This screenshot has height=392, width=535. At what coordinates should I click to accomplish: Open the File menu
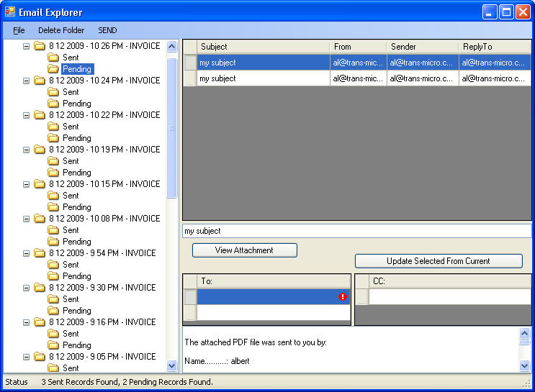(x=19, y=30)
